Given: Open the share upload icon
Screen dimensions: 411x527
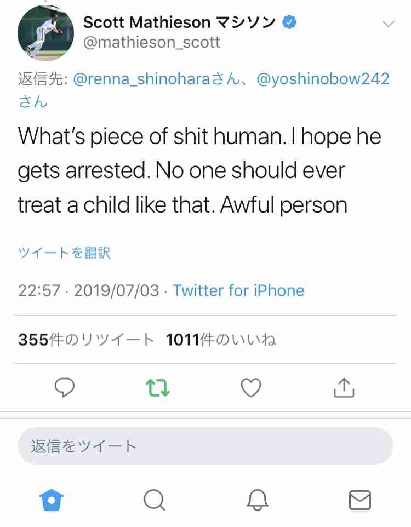Looking at the screenshot, I should point(344,387).
